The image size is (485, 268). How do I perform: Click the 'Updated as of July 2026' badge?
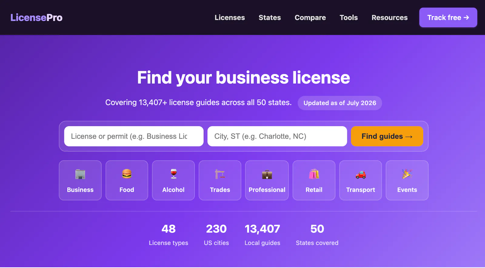point(340,103)
